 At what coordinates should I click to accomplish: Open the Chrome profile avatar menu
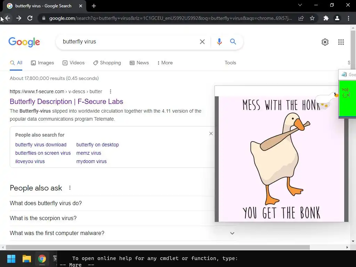point(337,18)
